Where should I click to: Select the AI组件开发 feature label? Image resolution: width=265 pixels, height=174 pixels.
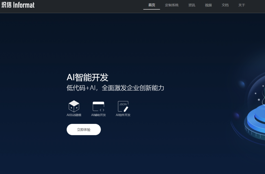coord(123,115)
